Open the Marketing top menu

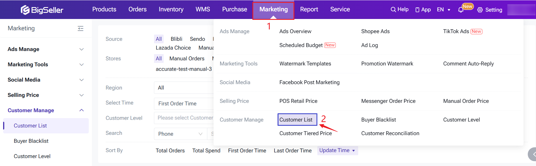click(273, 9)
